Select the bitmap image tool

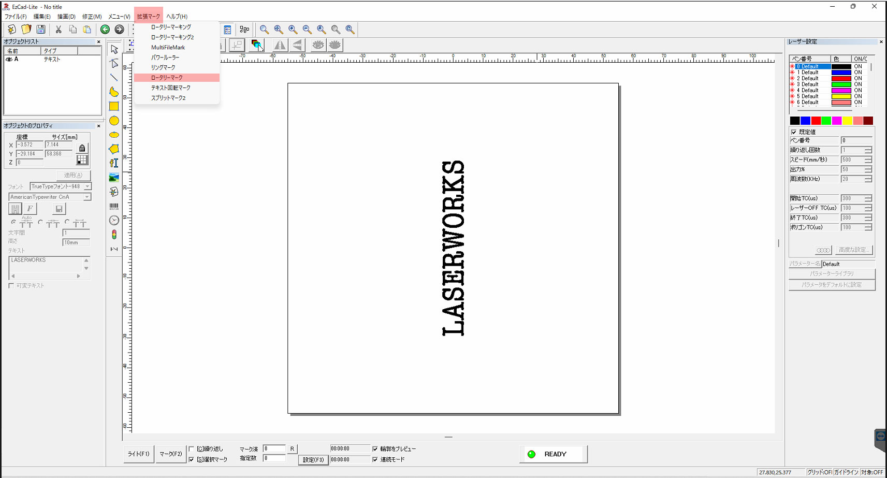pyautogui.click(x=114, y=178)
